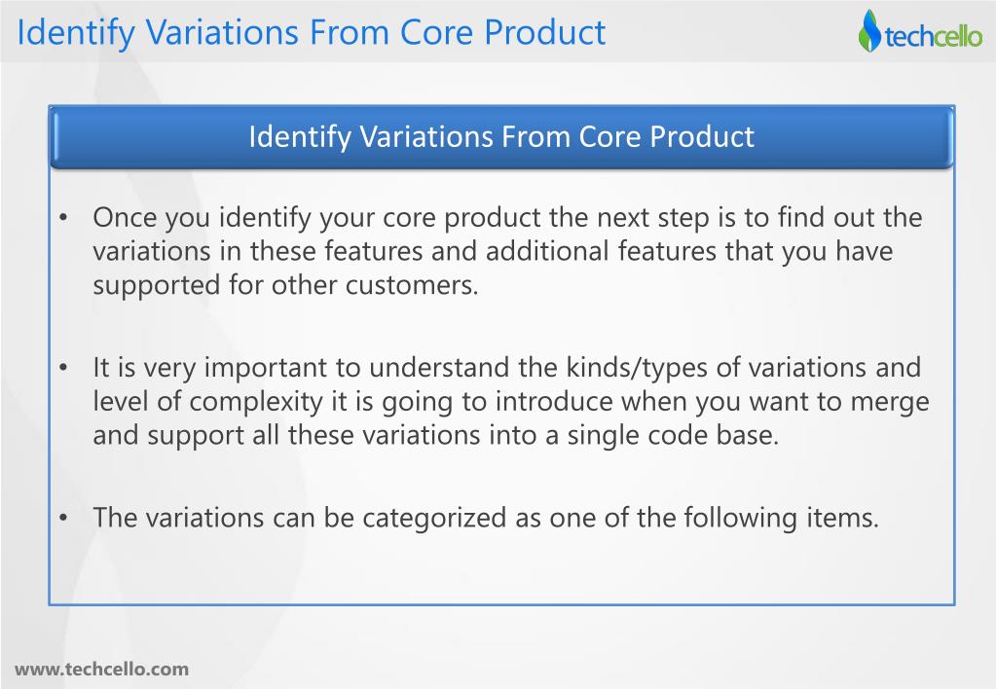
Task: Click the 'variations can be categorized' sentence
Action: (486, 518)
